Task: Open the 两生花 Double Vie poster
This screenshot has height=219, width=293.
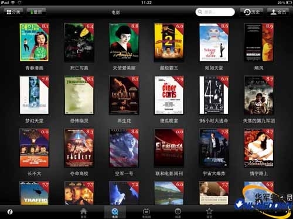Action: click(x=124, y=95)
